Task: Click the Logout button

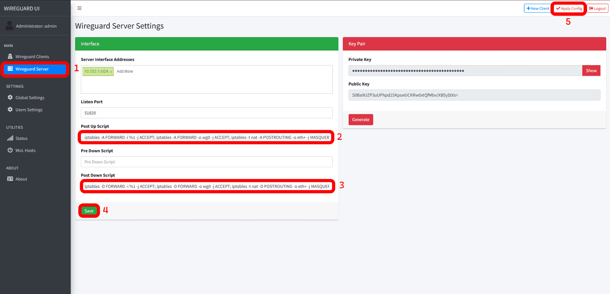Action: click(597, 8)
